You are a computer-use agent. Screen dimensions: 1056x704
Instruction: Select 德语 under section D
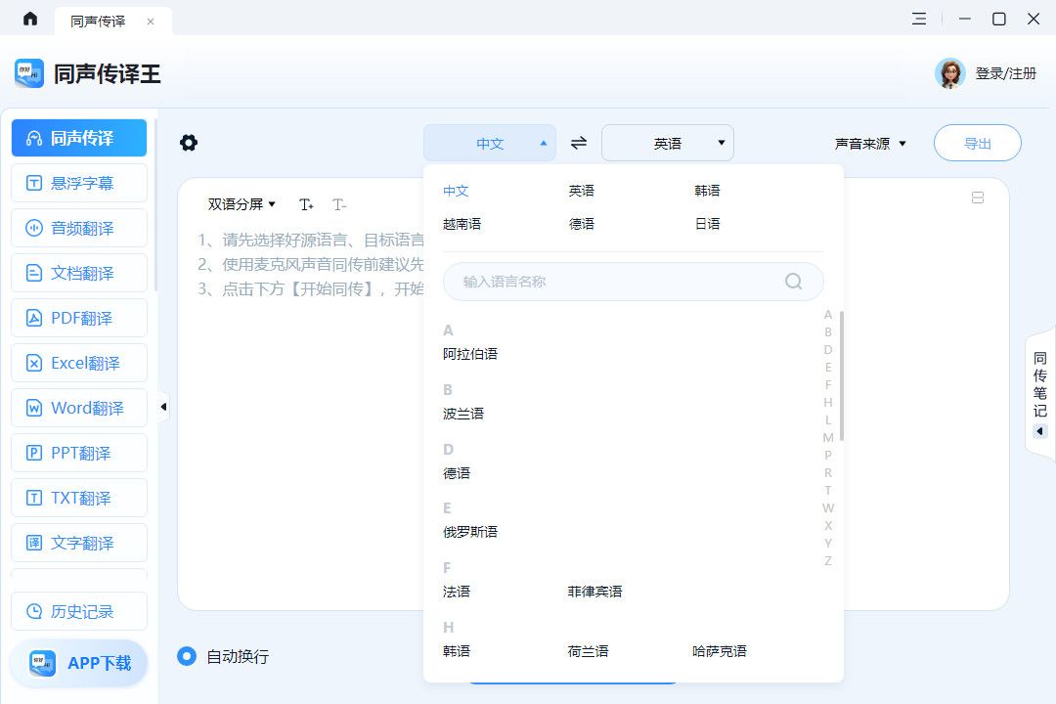coord(457,473)
